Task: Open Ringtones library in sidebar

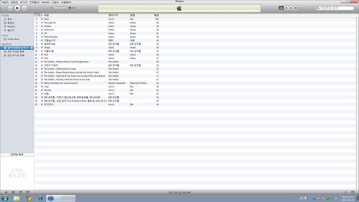Action: tap(10, 30)
